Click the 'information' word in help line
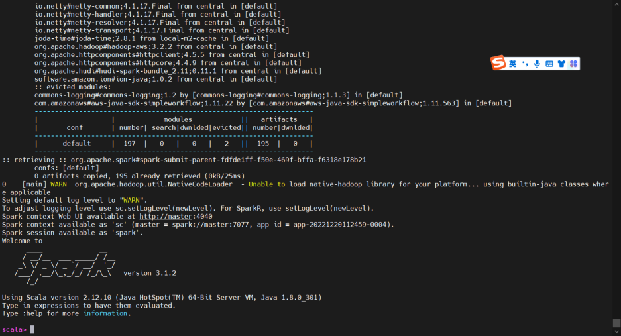 click(x=105, y=313)
